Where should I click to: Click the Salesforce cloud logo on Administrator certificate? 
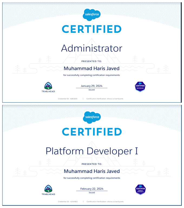(92, 15)
